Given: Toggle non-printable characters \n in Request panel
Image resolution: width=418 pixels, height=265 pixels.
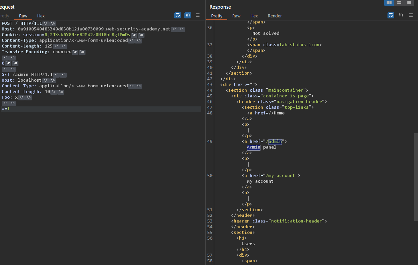Looking at the screenshot, I should pyautogui.click(x=188, y=15).
